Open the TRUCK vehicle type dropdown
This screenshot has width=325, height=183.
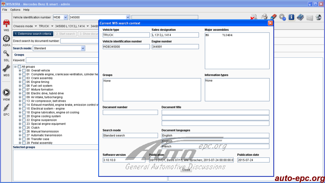(52, 26)
